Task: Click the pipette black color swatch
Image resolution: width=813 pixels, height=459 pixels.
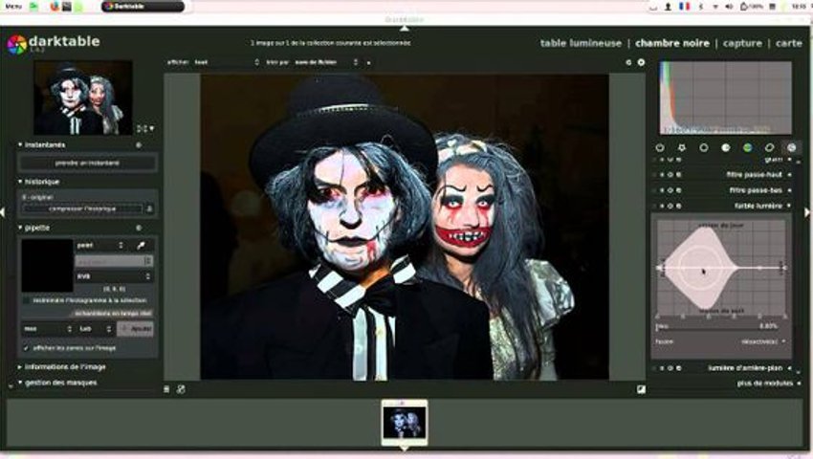Action: pos(47,265)
